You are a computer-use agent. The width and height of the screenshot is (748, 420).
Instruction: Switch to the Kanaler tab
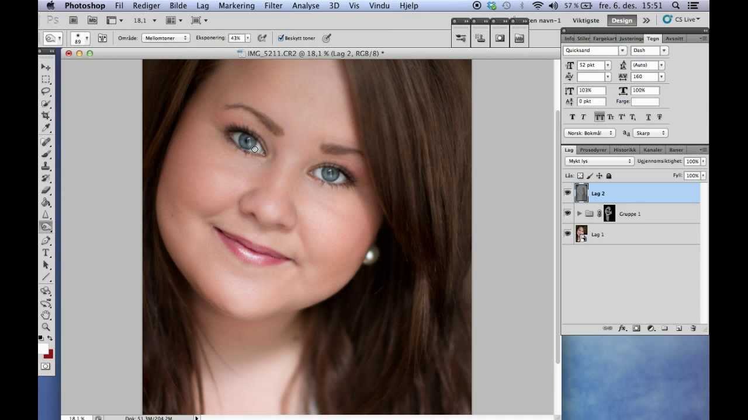pyautogui.click(x=653, y=150)
